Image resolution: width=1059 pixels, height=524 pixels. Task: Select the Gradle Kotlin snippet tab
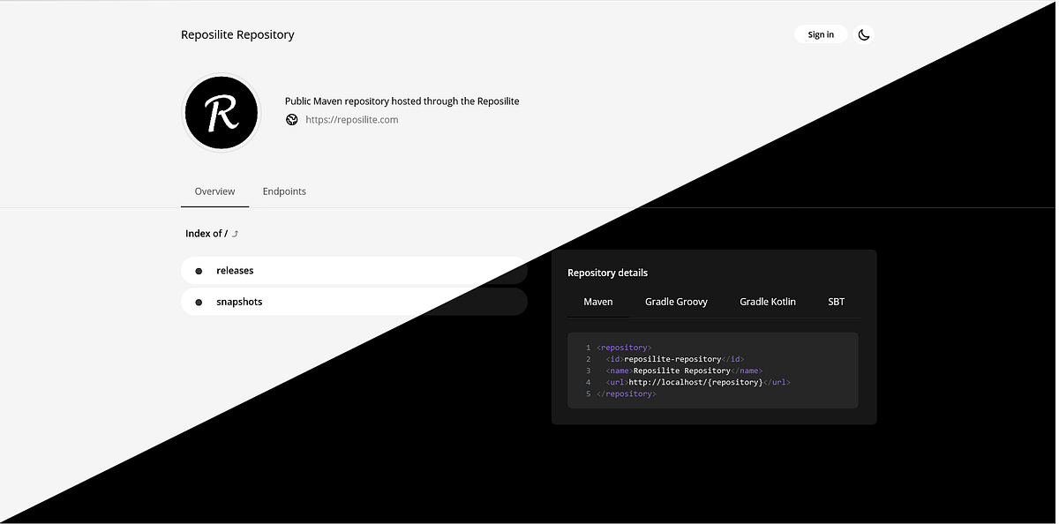click(768, 301)
